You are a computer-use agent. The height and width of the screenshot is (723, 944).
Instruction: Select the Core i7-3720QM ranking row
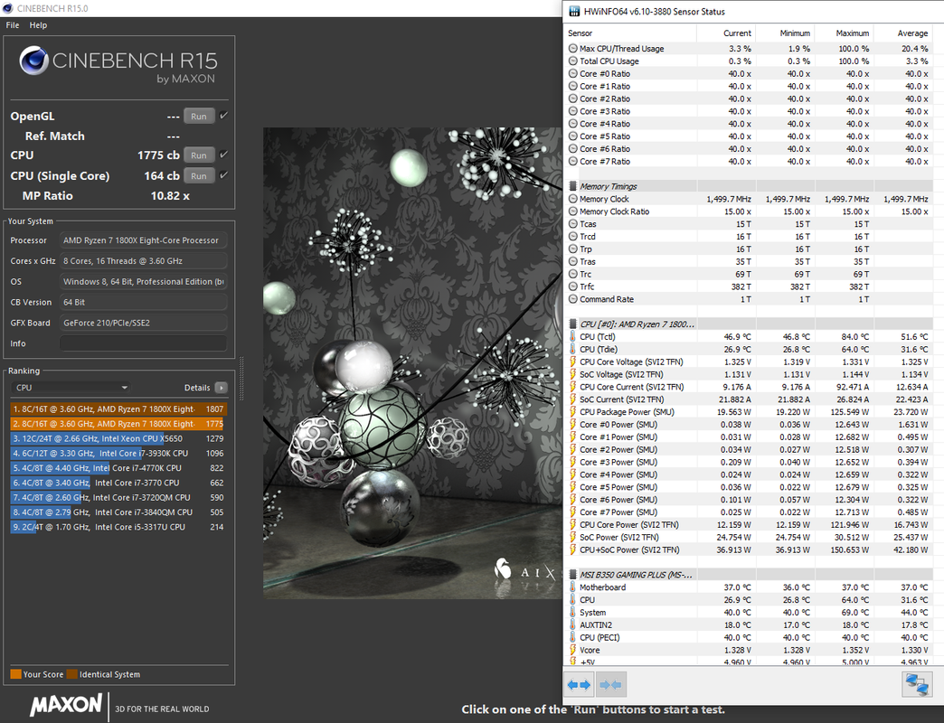118,497
